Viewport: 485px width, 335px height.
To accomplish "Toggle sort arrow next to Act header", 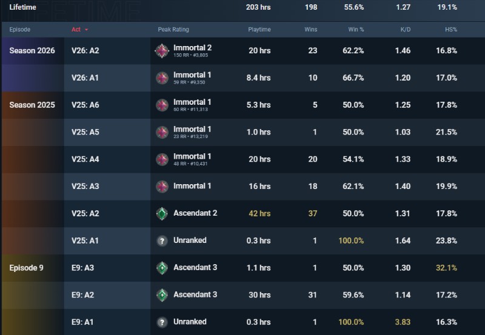I will point(86,30).
